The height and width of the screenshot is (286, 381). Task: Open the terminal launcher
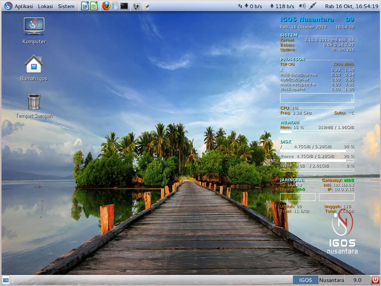(124, 6)
